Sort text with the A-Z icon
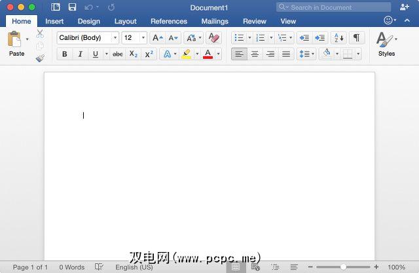419x273 pixels. pyautogui.click(x=338, y=38)
